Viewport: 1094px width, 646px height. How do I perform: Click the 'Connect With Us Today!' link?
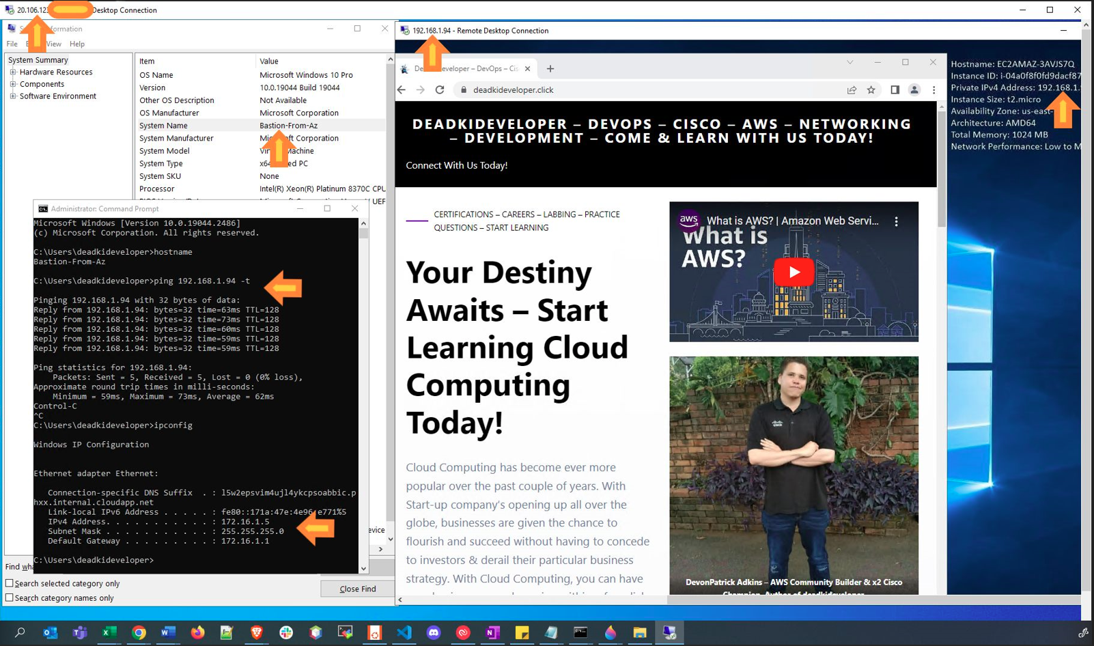point(456,165)
